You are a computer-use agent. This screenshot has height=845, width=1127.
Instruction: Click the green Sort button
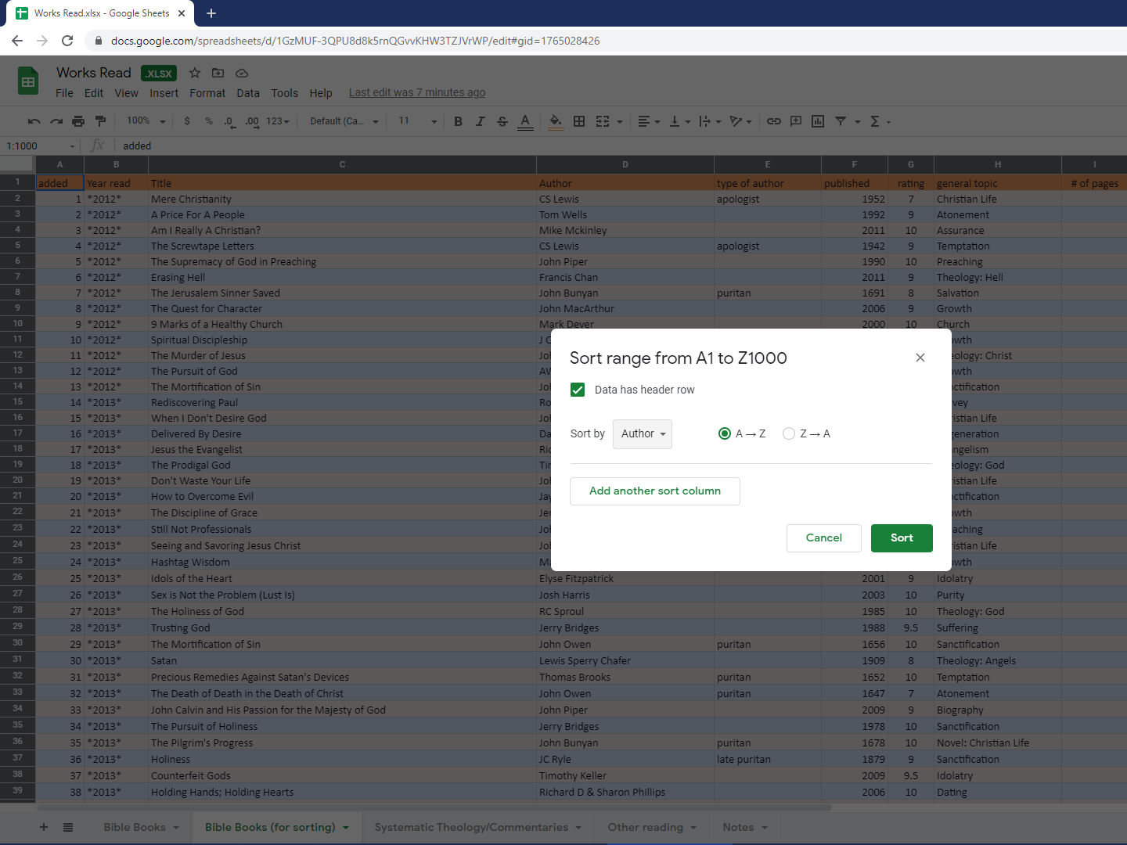point(902,538)
